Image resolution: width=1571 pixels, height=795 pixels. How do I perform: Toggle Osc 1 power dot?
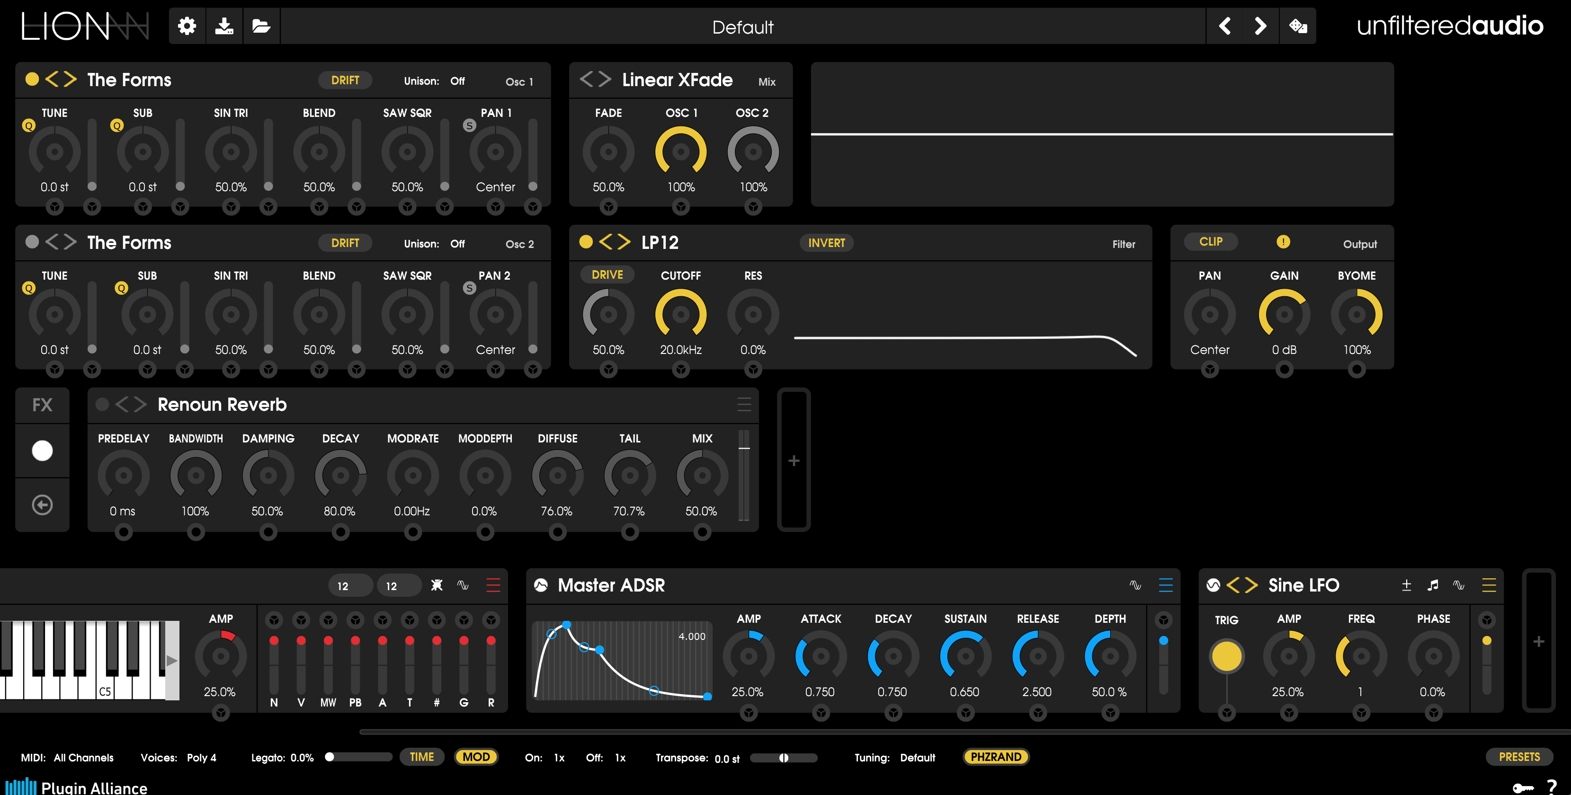coord(32,79)
